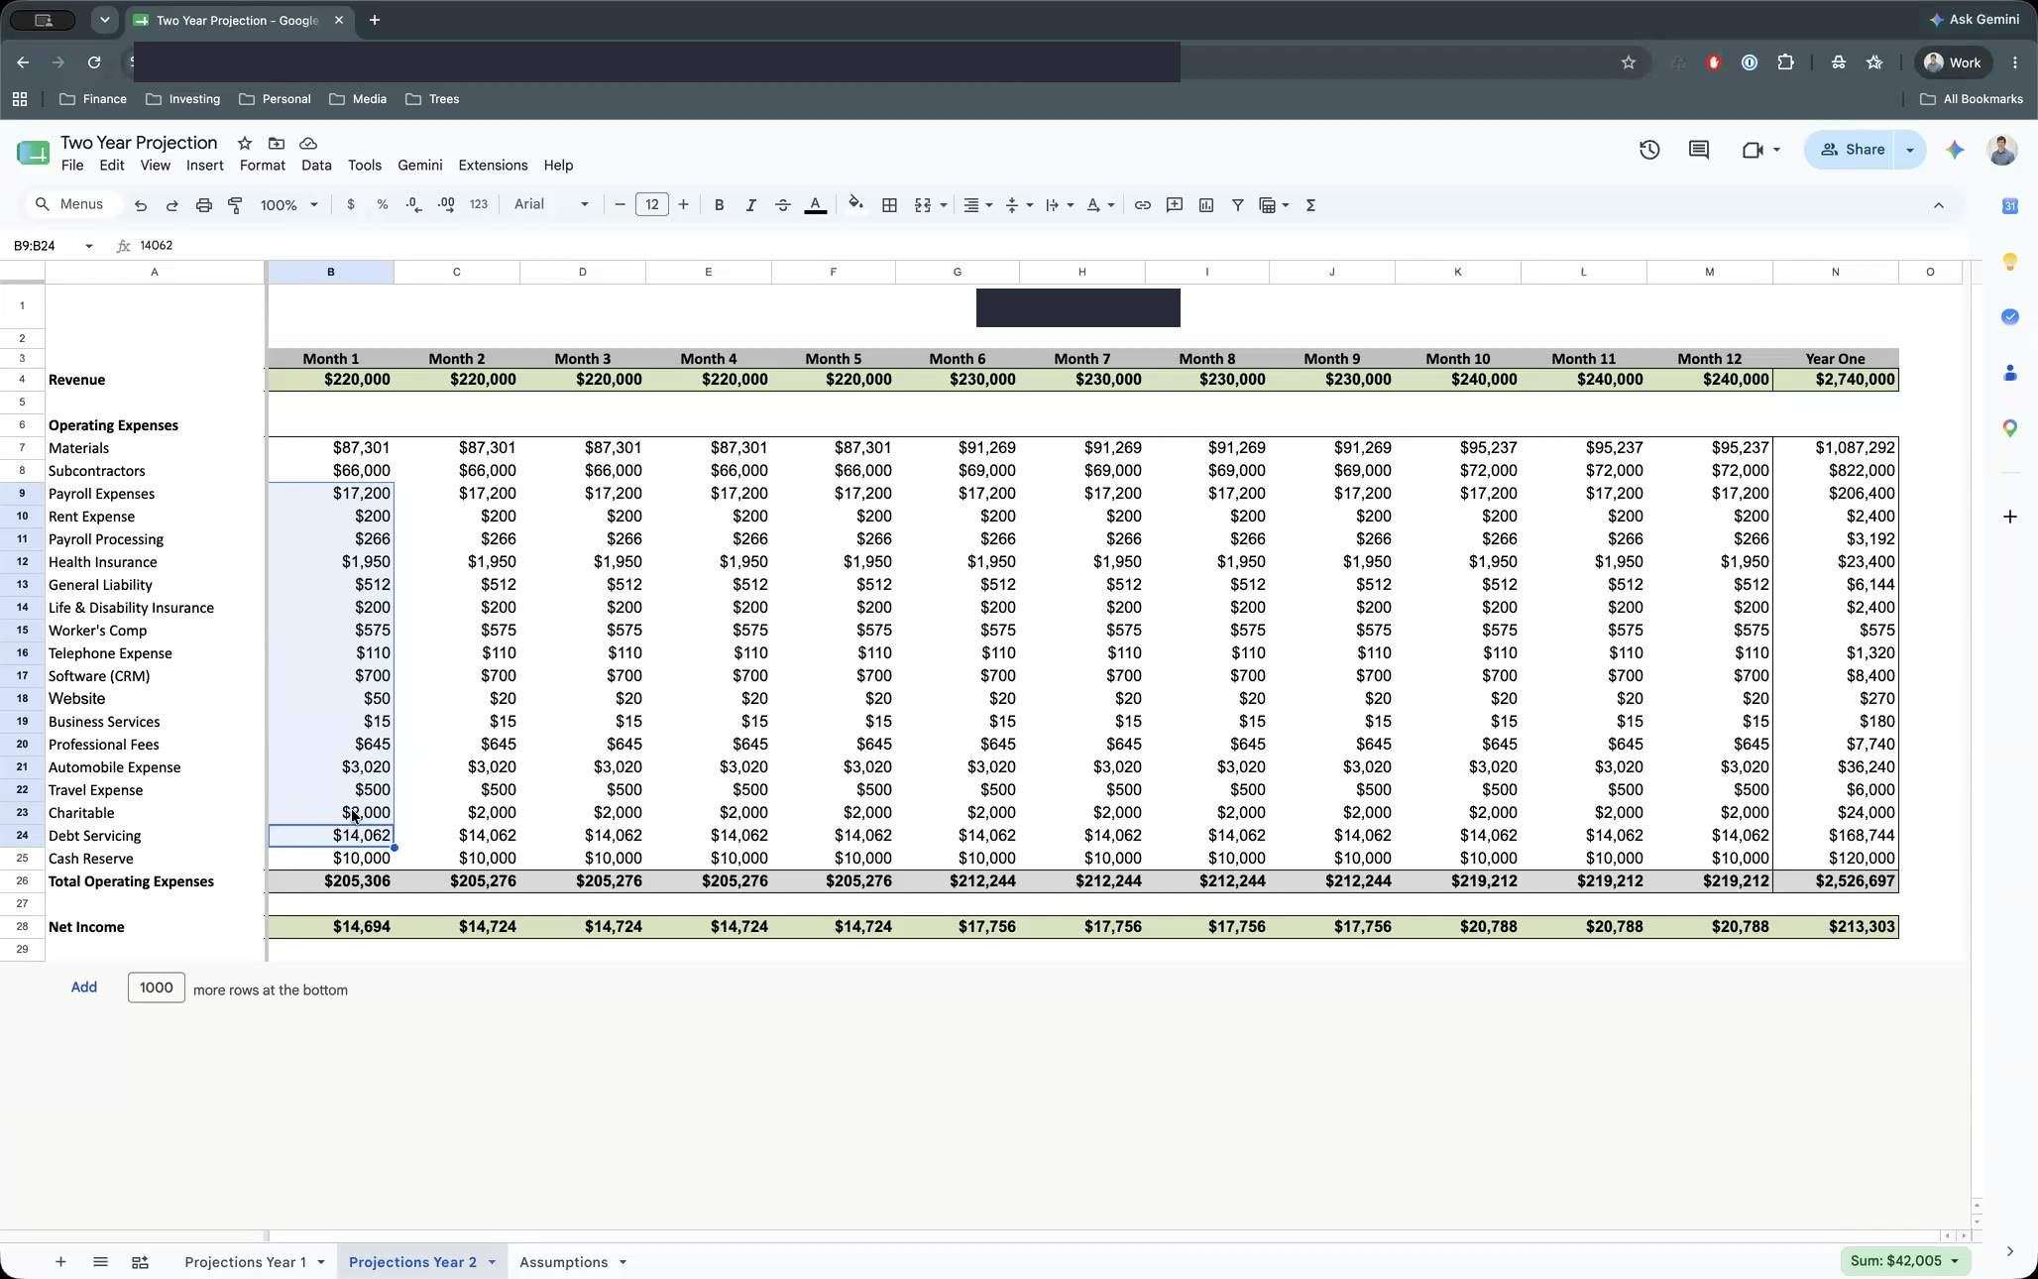This screenshot has height=1279, width=2038.
Task: Open Google Keep side panel
Action: coord(2010,262)
